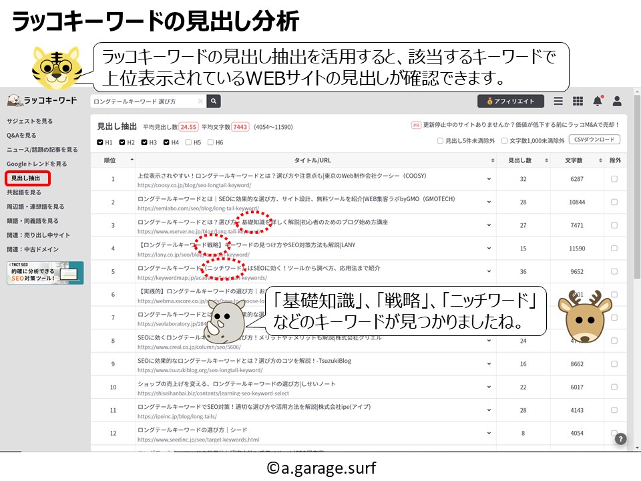Open the apps grid icon
The width and height of the screenshot is (641, 481).
coord(578,101)
